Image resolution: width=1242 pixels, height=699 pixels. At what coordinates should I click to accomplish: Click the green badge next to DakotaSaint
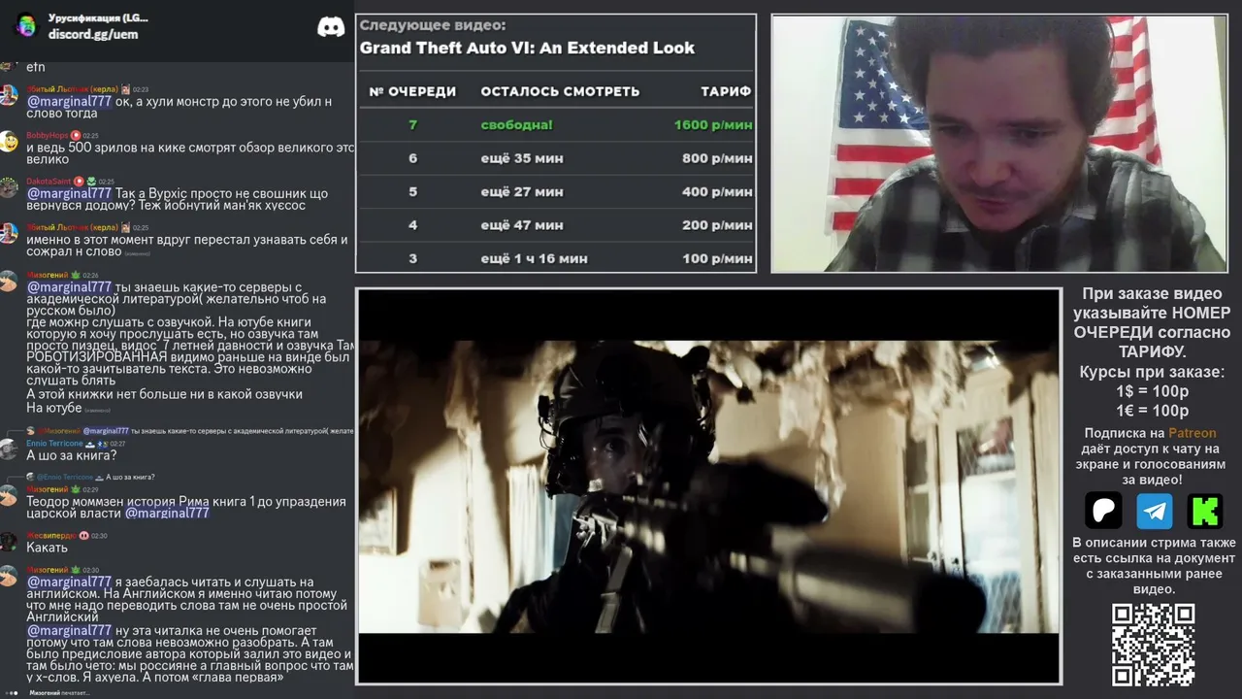point(92,182)
